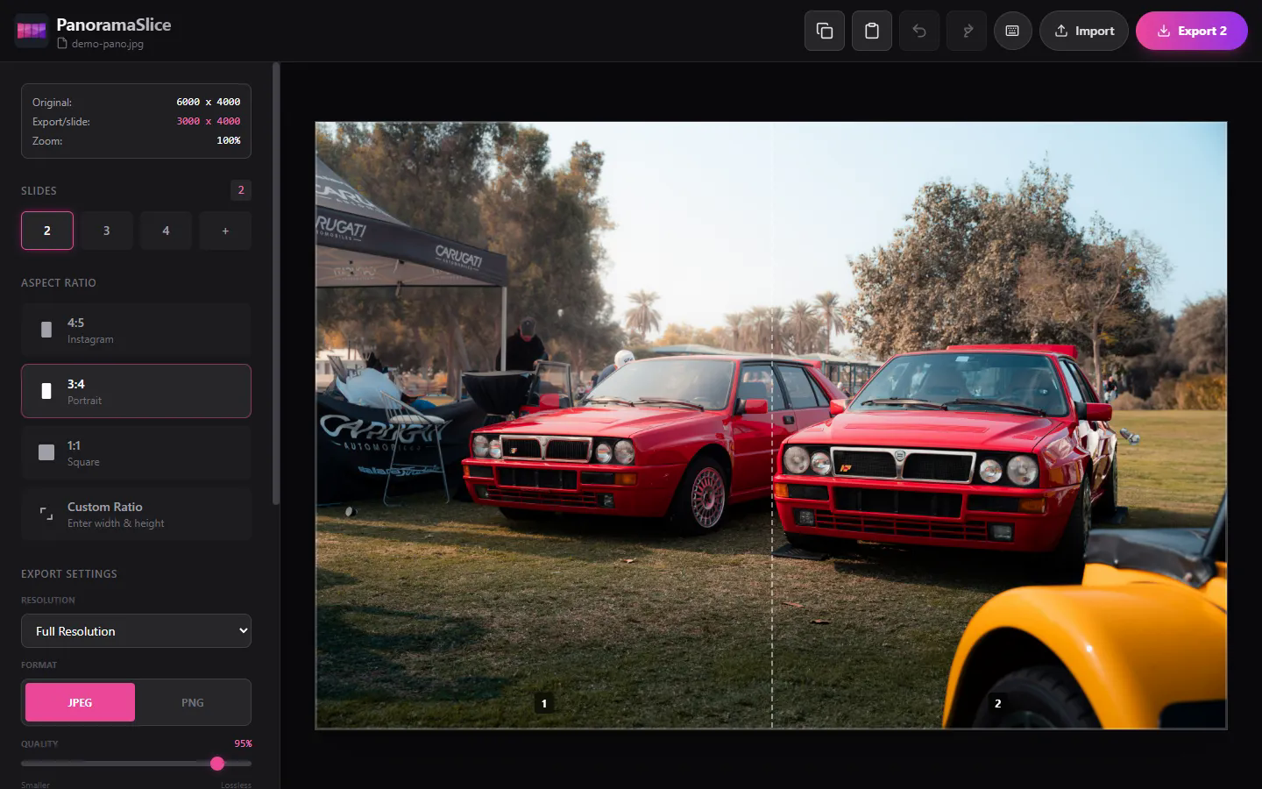Click the PanoramaSlice app logo
The image size is (1262, 789).
pos(32,31)
